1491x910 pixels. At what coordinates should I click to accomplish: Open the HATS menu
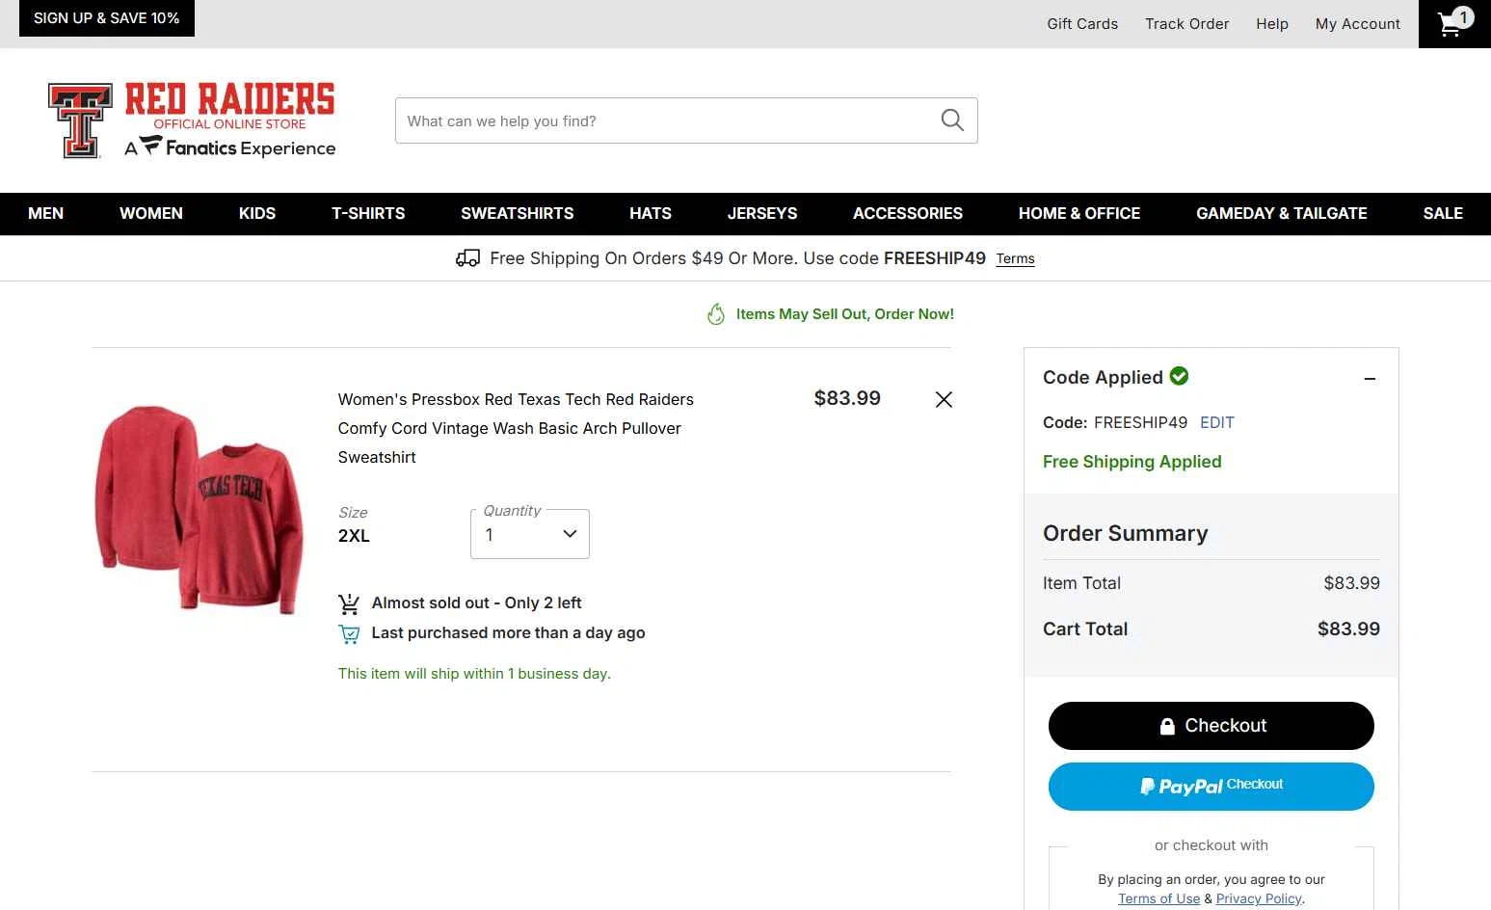(651, 213)
